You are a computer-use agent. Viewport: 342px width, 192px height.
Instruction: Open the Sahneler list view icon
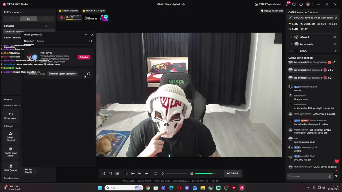coord(46,26)
